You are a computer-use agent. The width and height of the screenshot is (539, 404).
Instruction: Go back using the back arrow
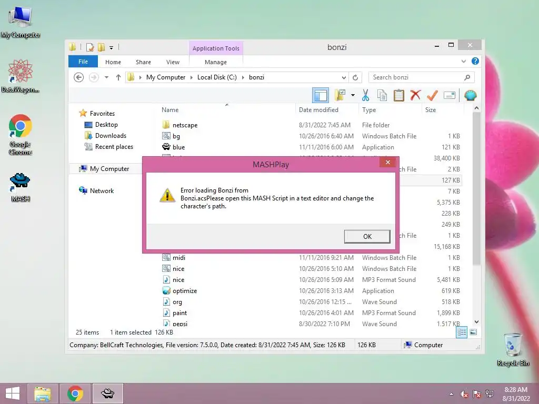coord(79,77)
